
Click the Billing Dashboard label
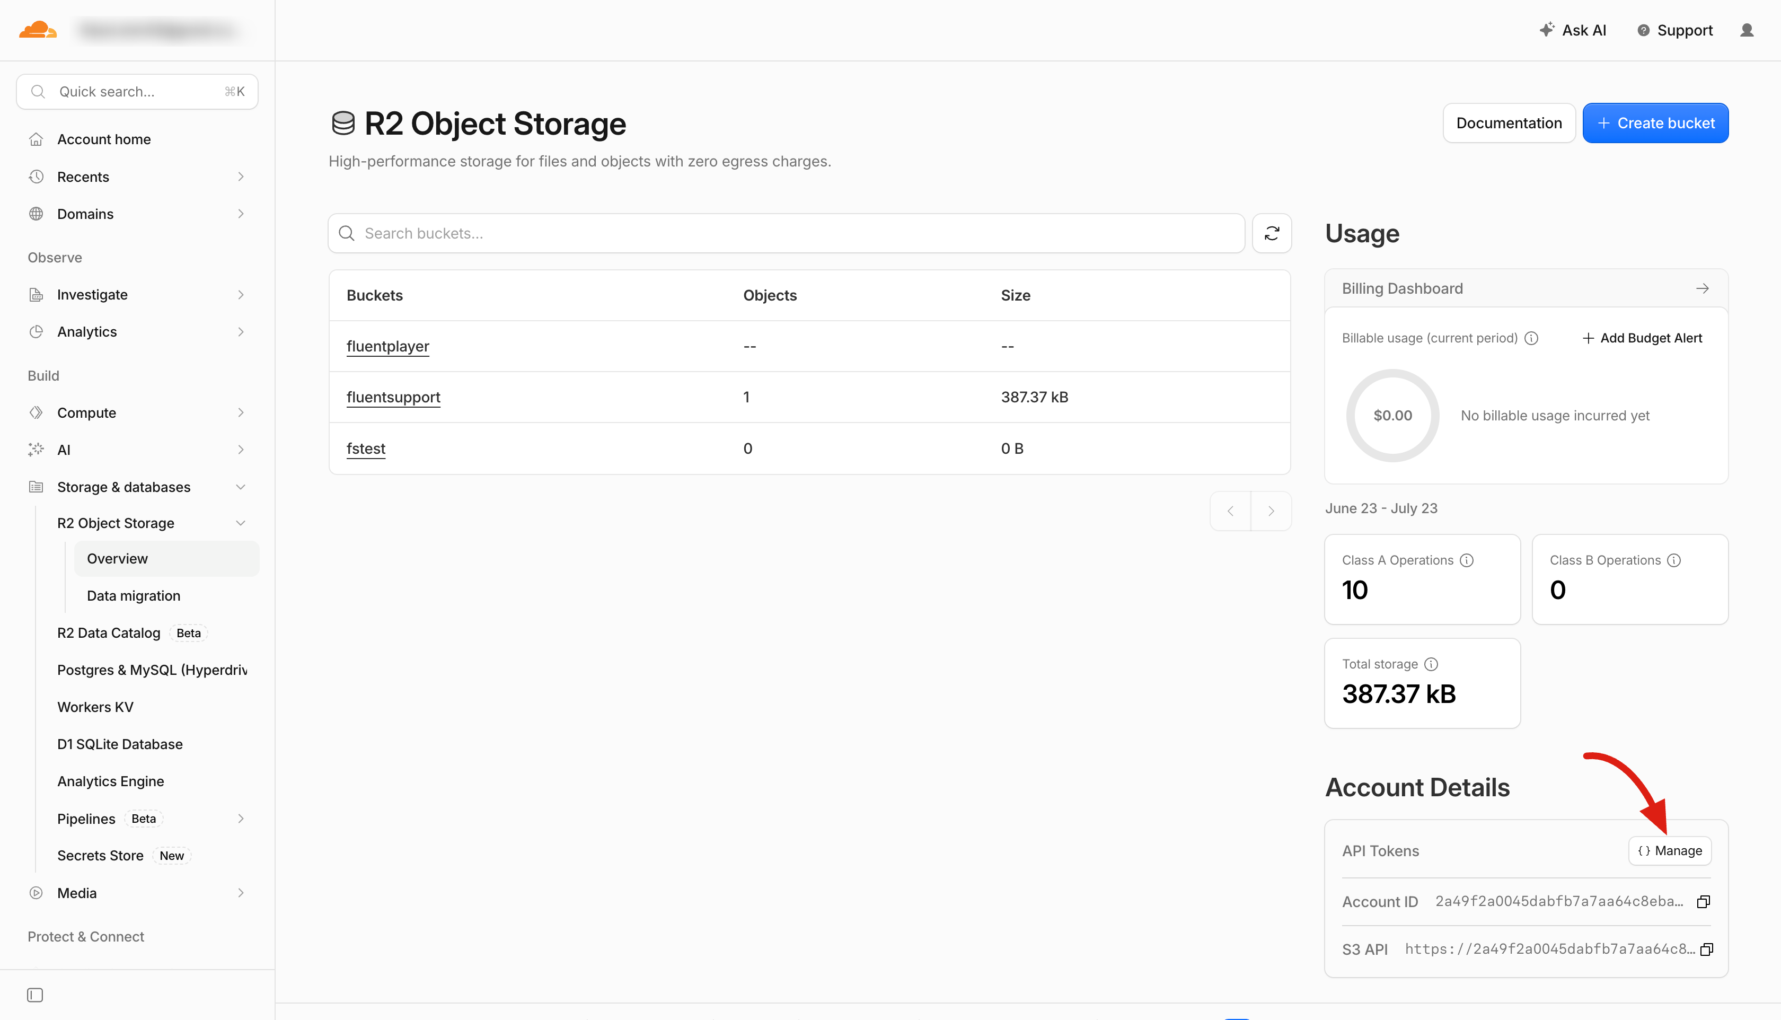point(1402,288)
